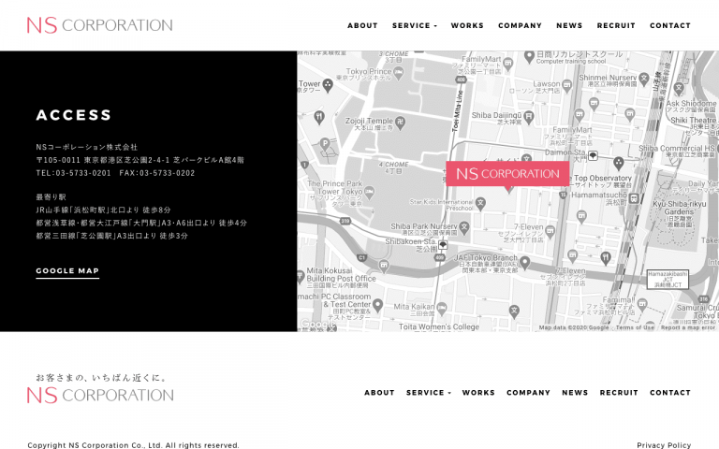Select the Shiba Park Nursery pin
Screen dimensions: 719x449
(x=464, y=227)
